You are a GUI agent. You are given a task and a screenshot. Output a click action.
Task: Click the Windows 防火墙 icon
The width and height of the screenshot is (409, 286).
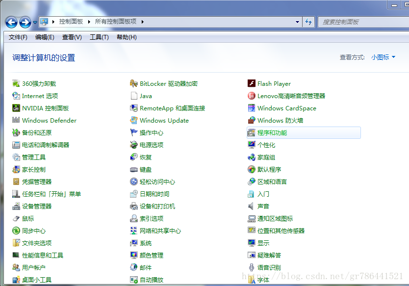coord(252,120)
